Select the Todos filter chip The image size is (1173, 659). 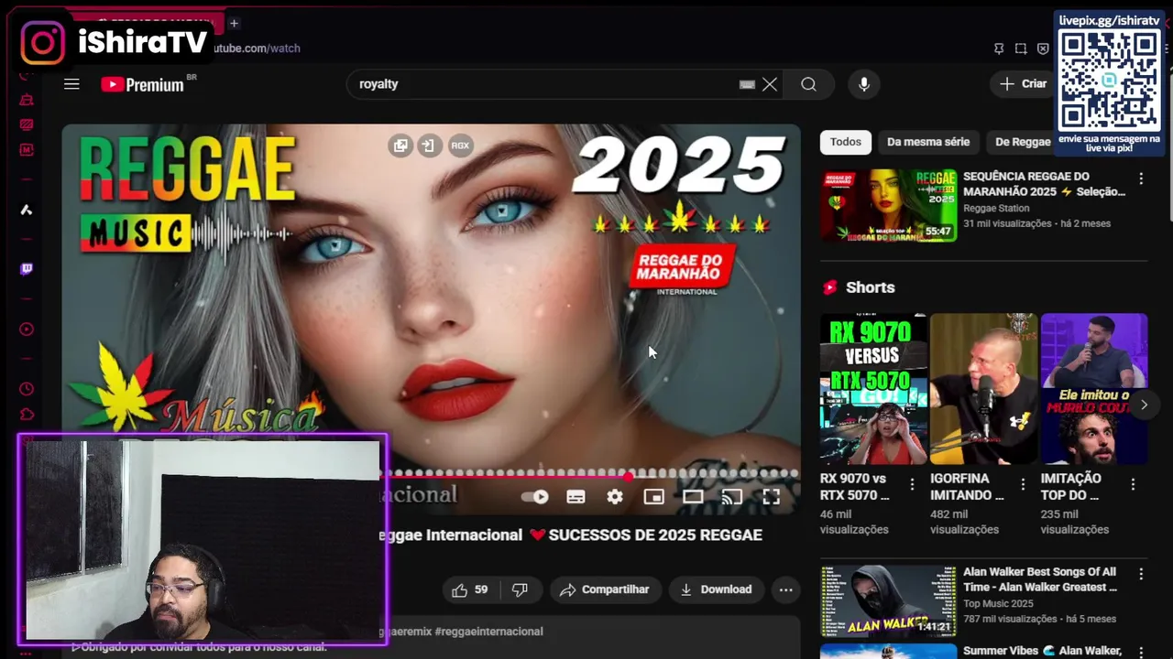[x=846, y=142]
